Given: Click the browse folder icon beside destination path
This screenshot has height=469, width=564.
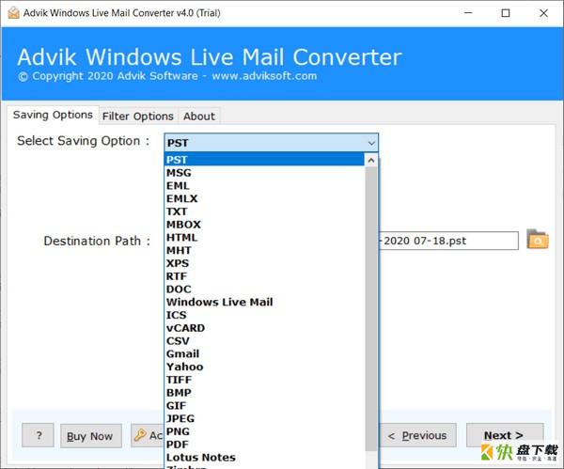Looking at the screenshot, I should tap(538, 240).
